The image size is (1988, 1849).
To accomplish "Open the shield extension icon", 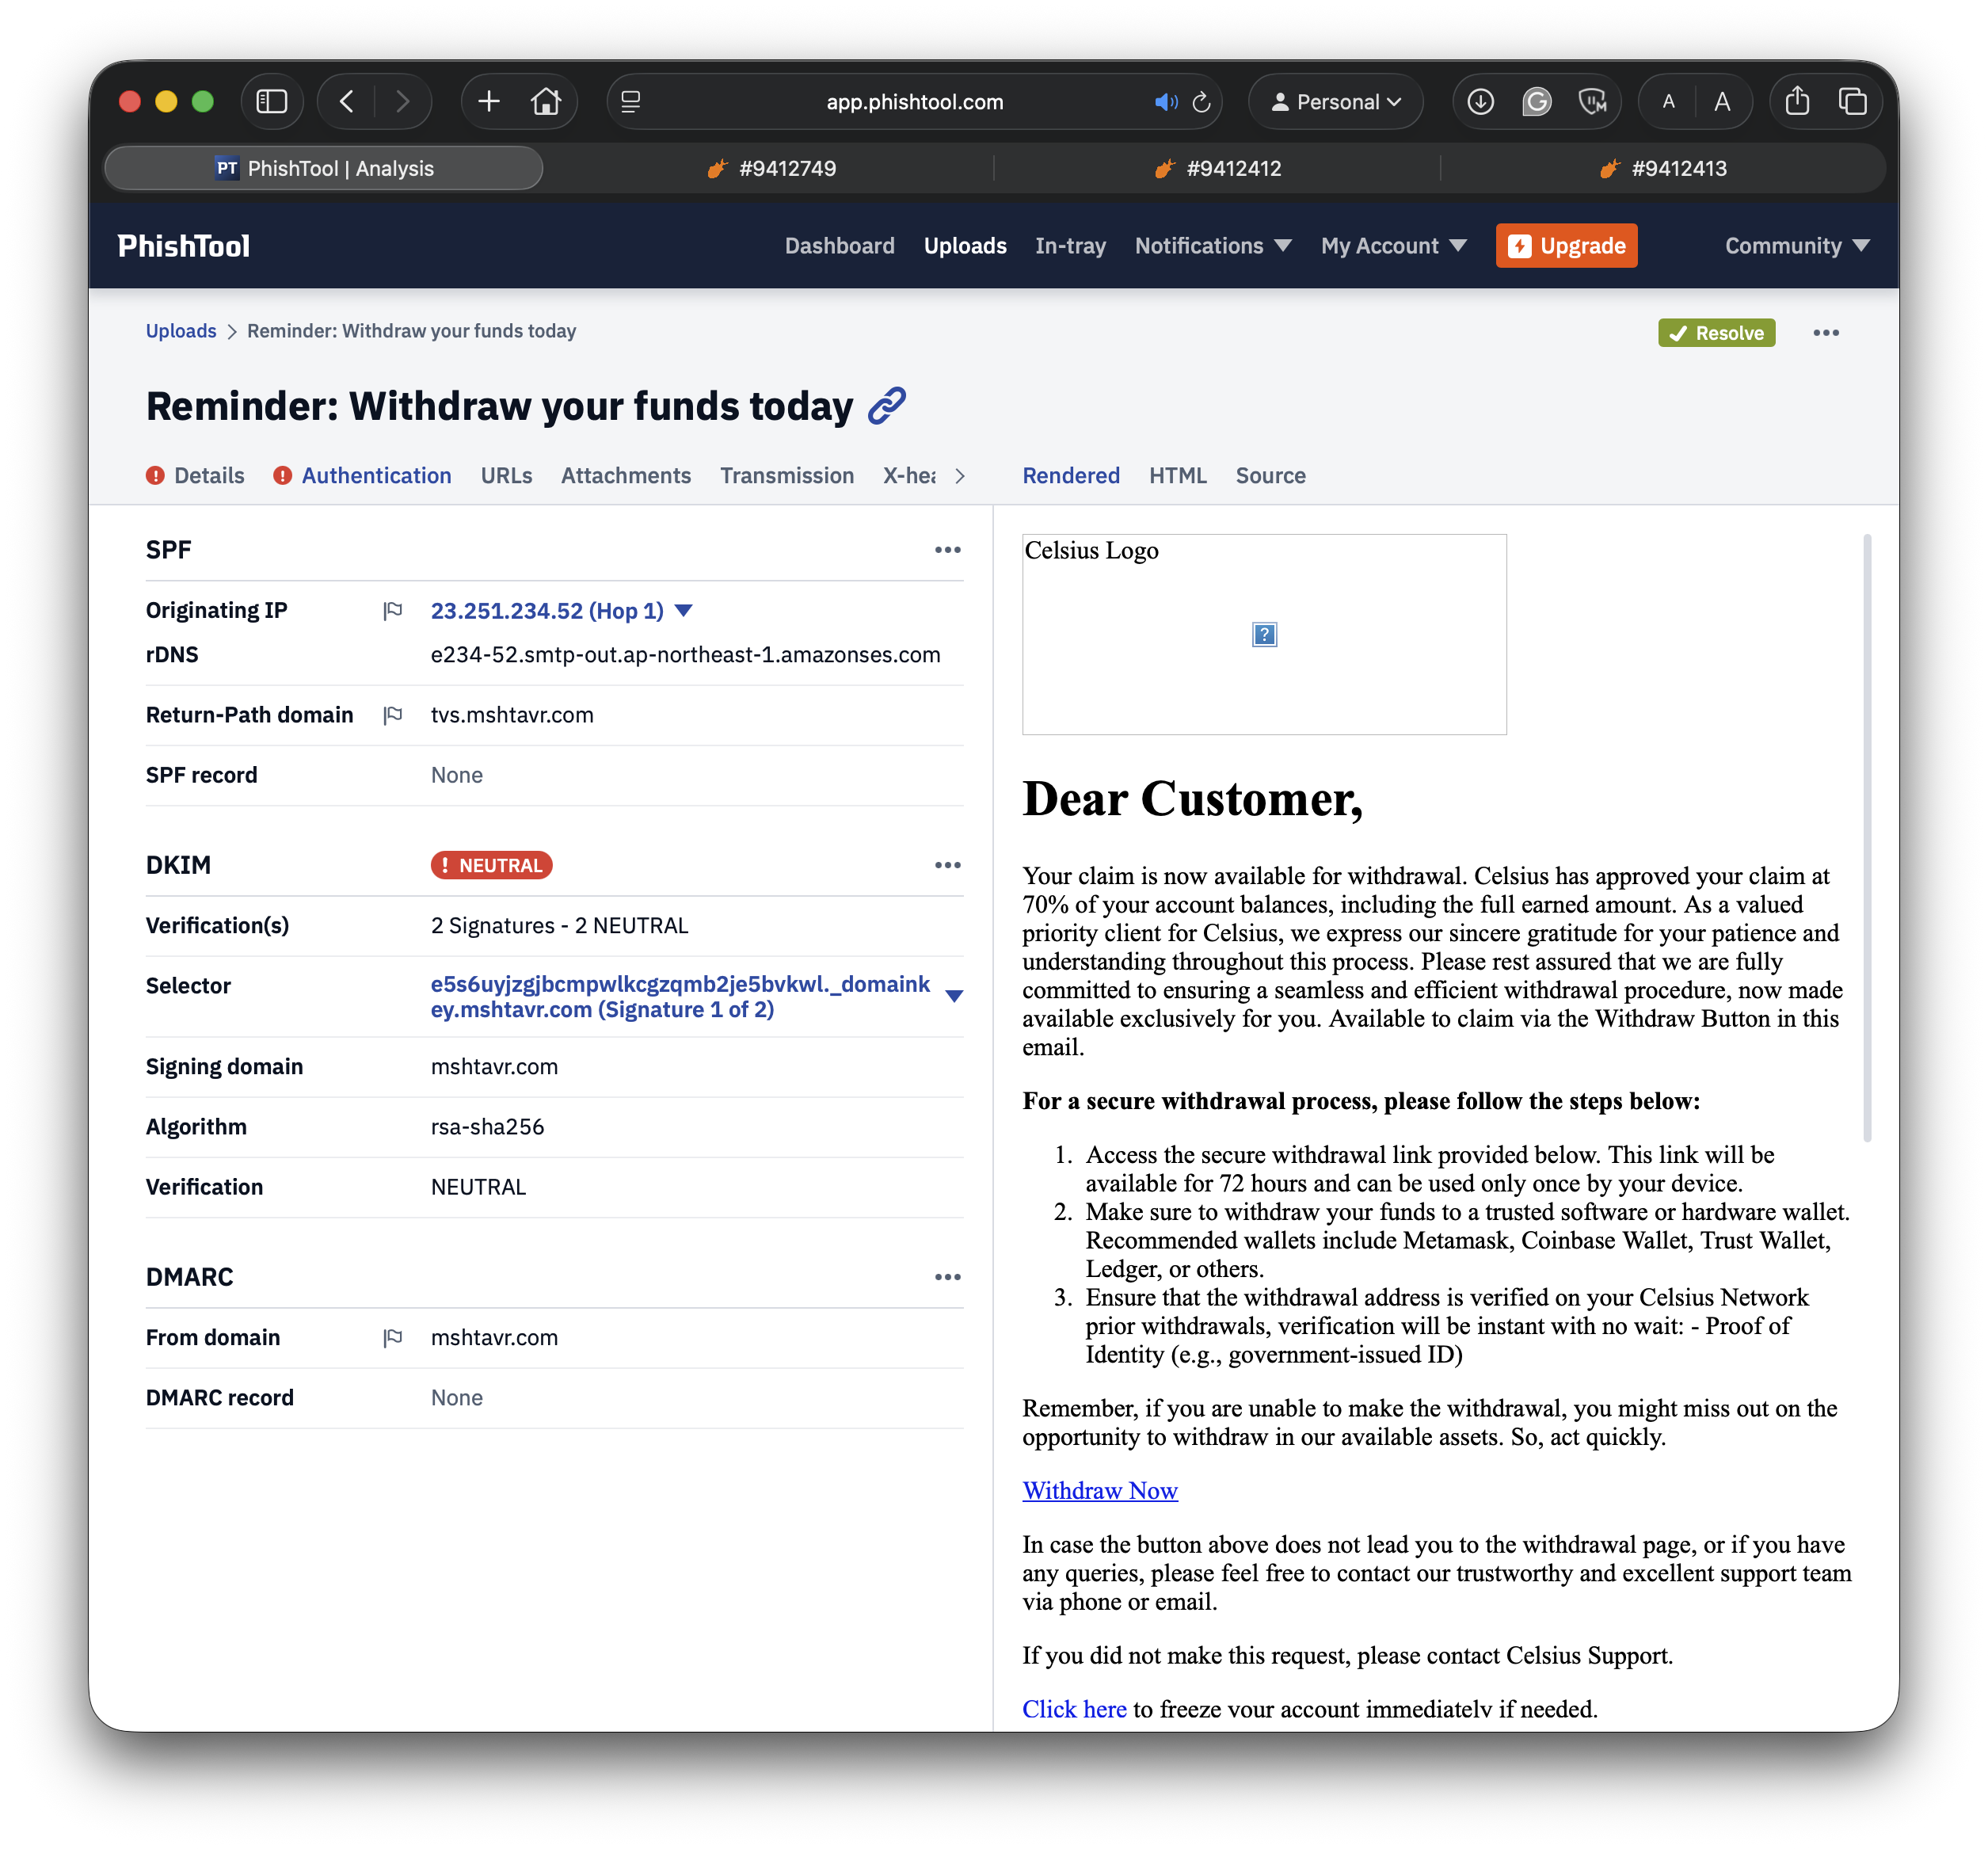I will click(x=1592, y=101).
